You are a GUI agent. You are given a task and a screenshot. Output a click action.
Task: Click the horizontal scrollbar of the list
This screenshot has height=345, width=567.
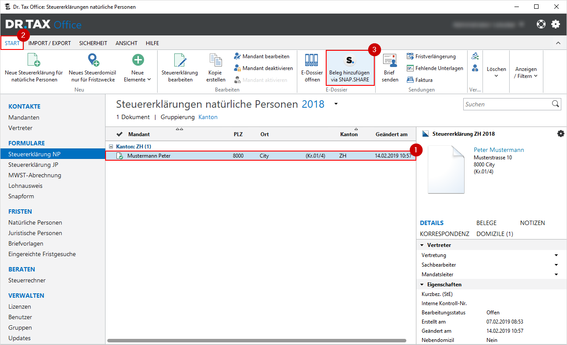[257, 340]
